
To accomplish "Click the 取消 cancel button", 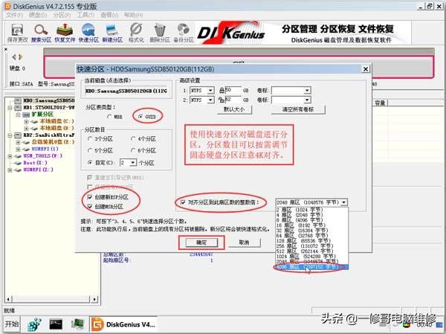I will point(244,243).
